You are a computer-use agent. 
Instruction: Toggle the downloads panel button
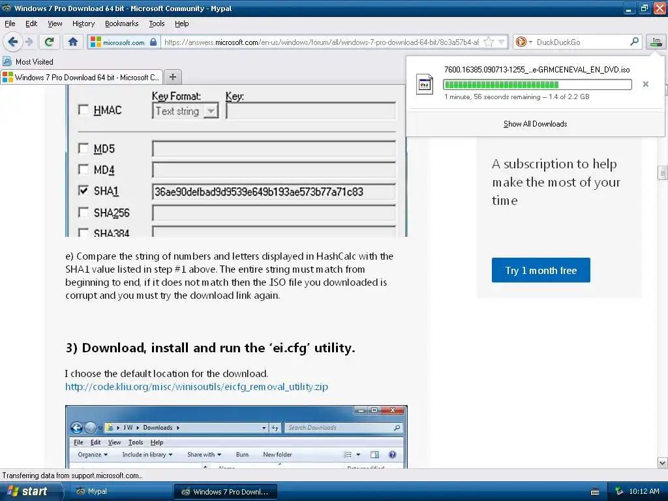pyautogui.click(x=656, y=42)
